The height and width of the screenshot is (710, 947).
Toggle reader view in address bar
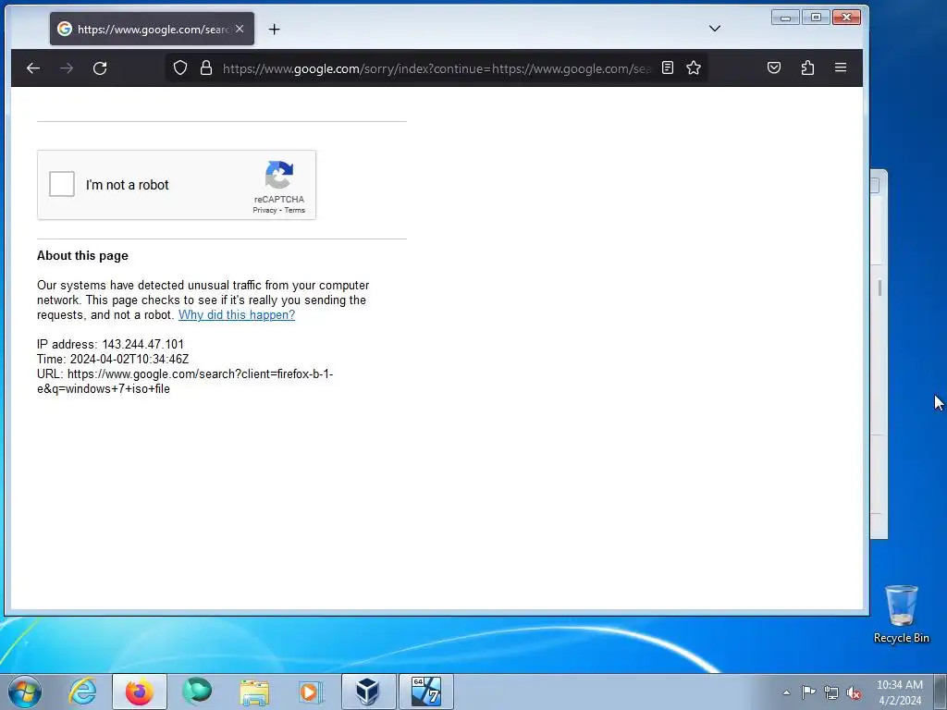pyautogui.click(x=668, y=67)
